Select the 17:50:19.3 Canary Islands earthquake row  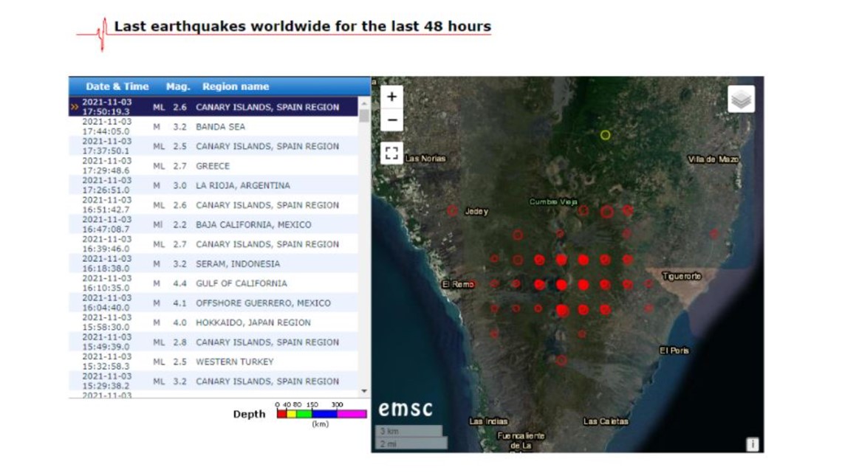coord(213,107)
